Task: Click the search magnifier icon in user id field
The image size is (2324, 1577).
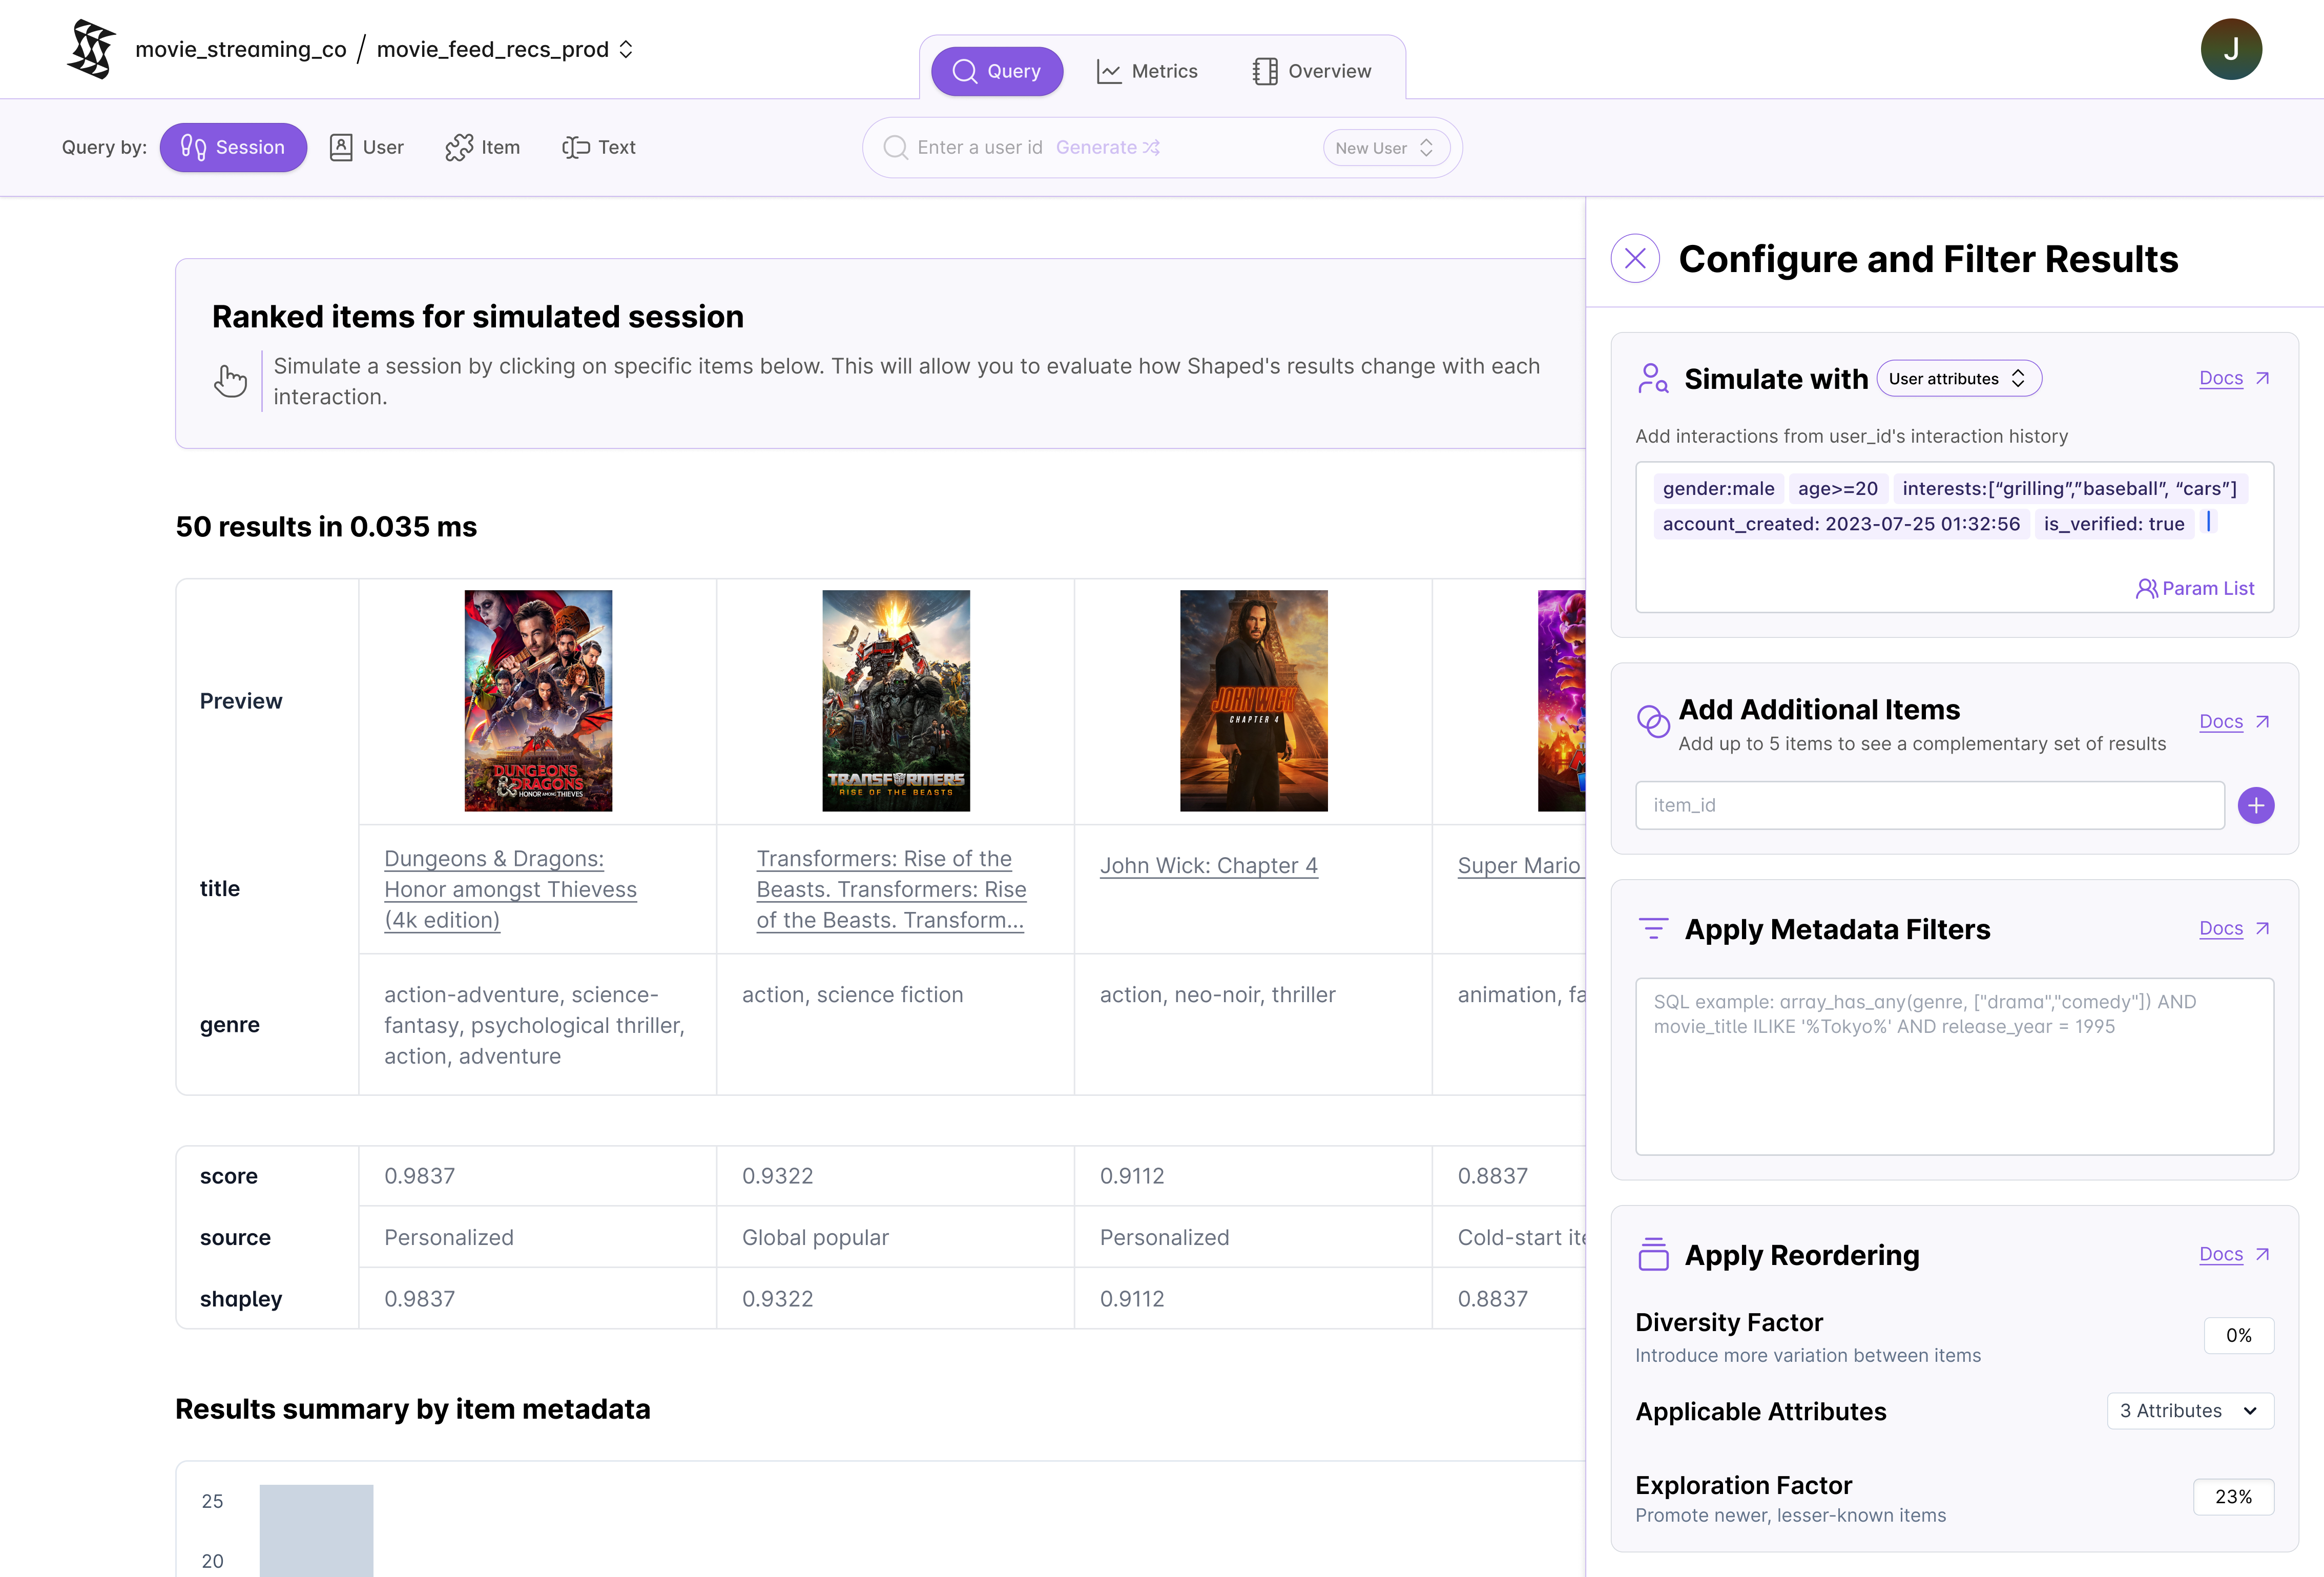Action: 895,147
